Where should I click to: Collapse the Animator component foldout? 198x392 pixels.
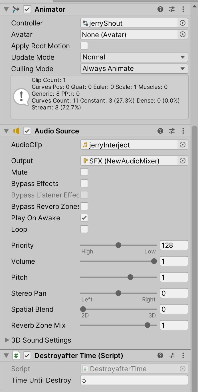click(x=6, y=9)
